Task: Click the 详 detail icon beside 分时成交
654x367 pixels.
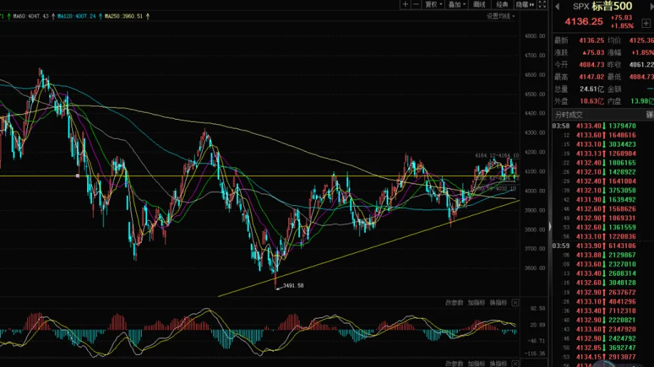Action: [649, 115]
